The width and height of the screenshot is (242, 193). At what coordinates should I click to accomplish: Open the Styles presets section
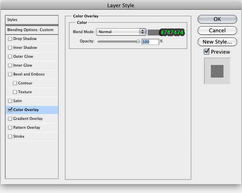click(32, 20)
